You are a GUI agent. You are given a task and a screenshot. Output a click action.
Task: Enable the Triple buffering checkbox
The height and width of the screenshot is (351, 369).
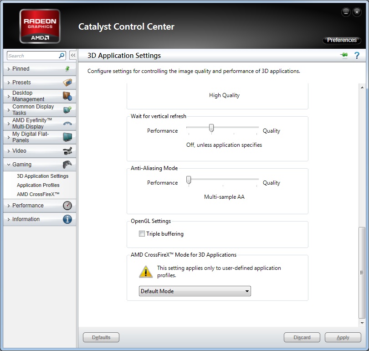tap(142, 233)
